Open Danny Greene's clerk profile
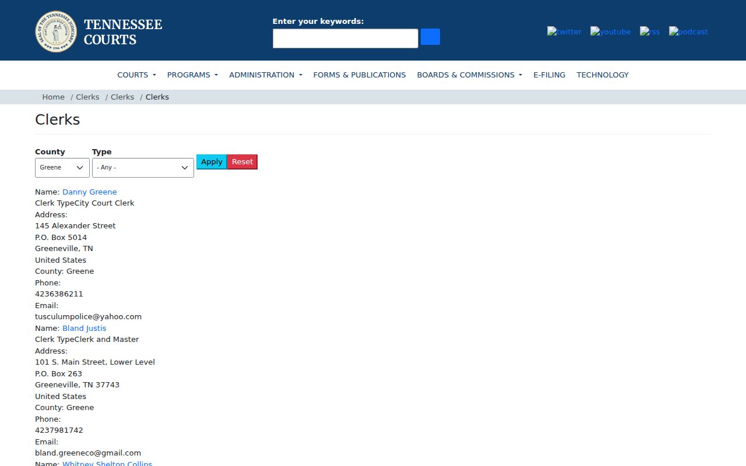This screenshot has width=746, height=466. click(x=90, y=192)
